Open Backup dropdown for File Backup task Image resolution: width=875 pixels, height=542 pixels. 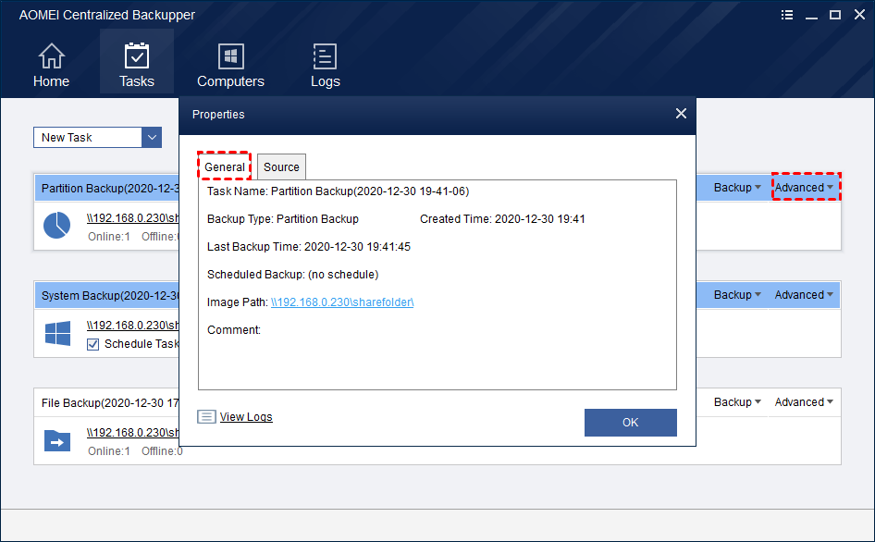[737, 402]
